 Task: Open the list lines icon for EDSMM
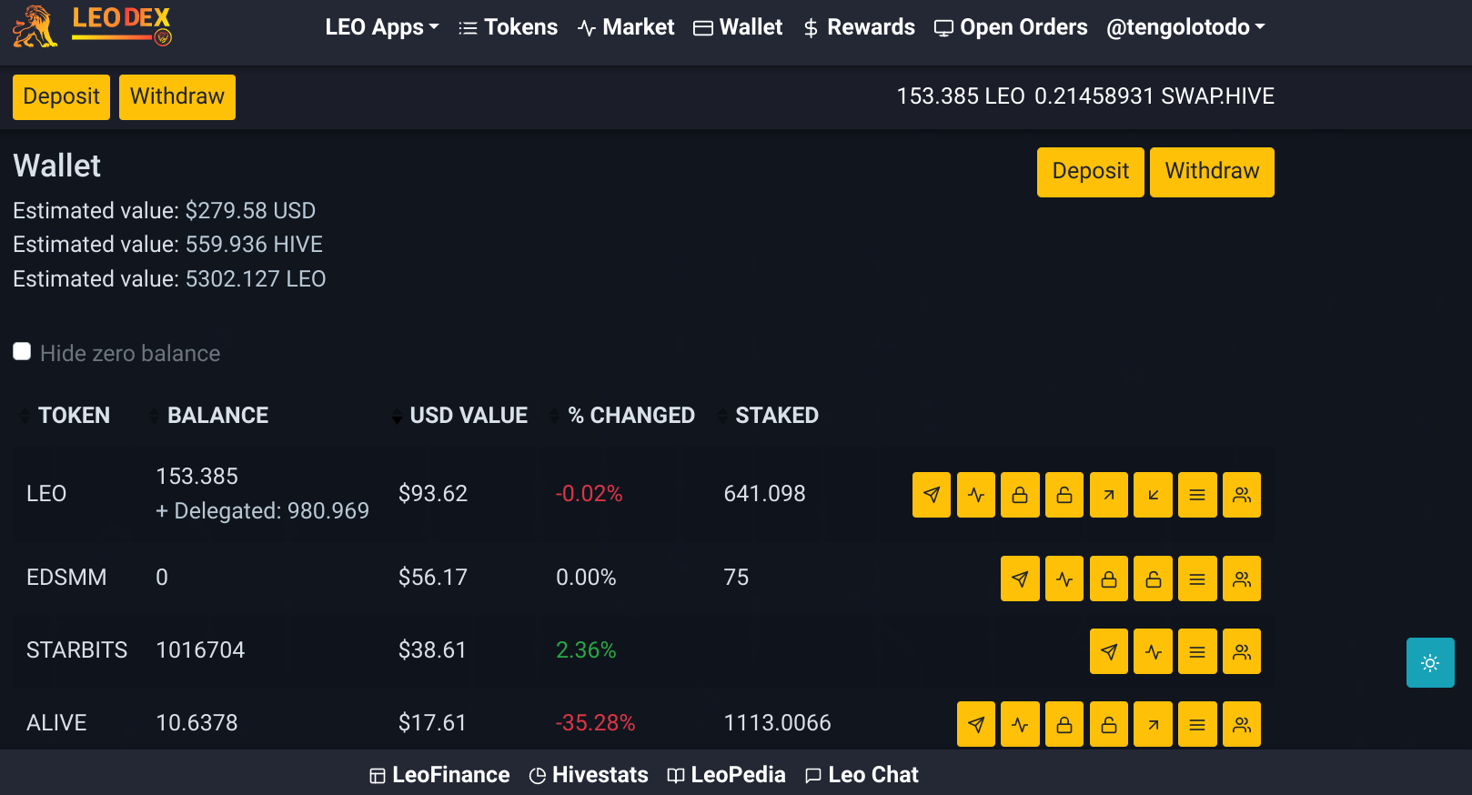(1197, 579)
